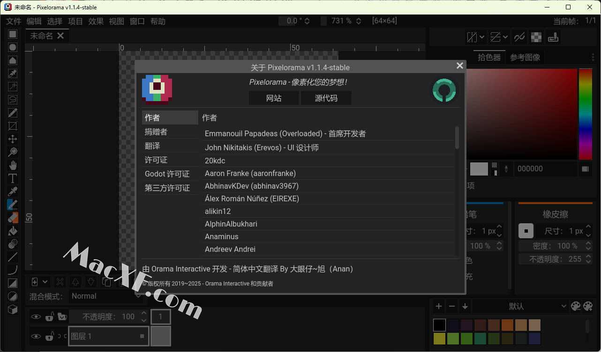Select the Lasso selection tool
The width and height of the screenshot is (601, 352).
coord(13,100)
